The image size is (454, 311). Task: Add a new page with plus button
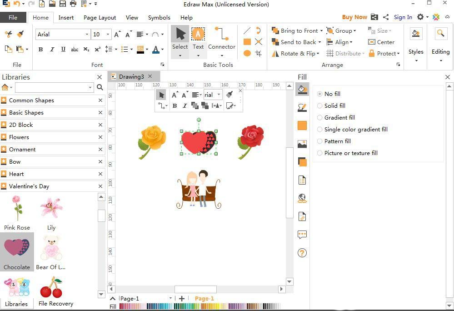pos(182,299)
